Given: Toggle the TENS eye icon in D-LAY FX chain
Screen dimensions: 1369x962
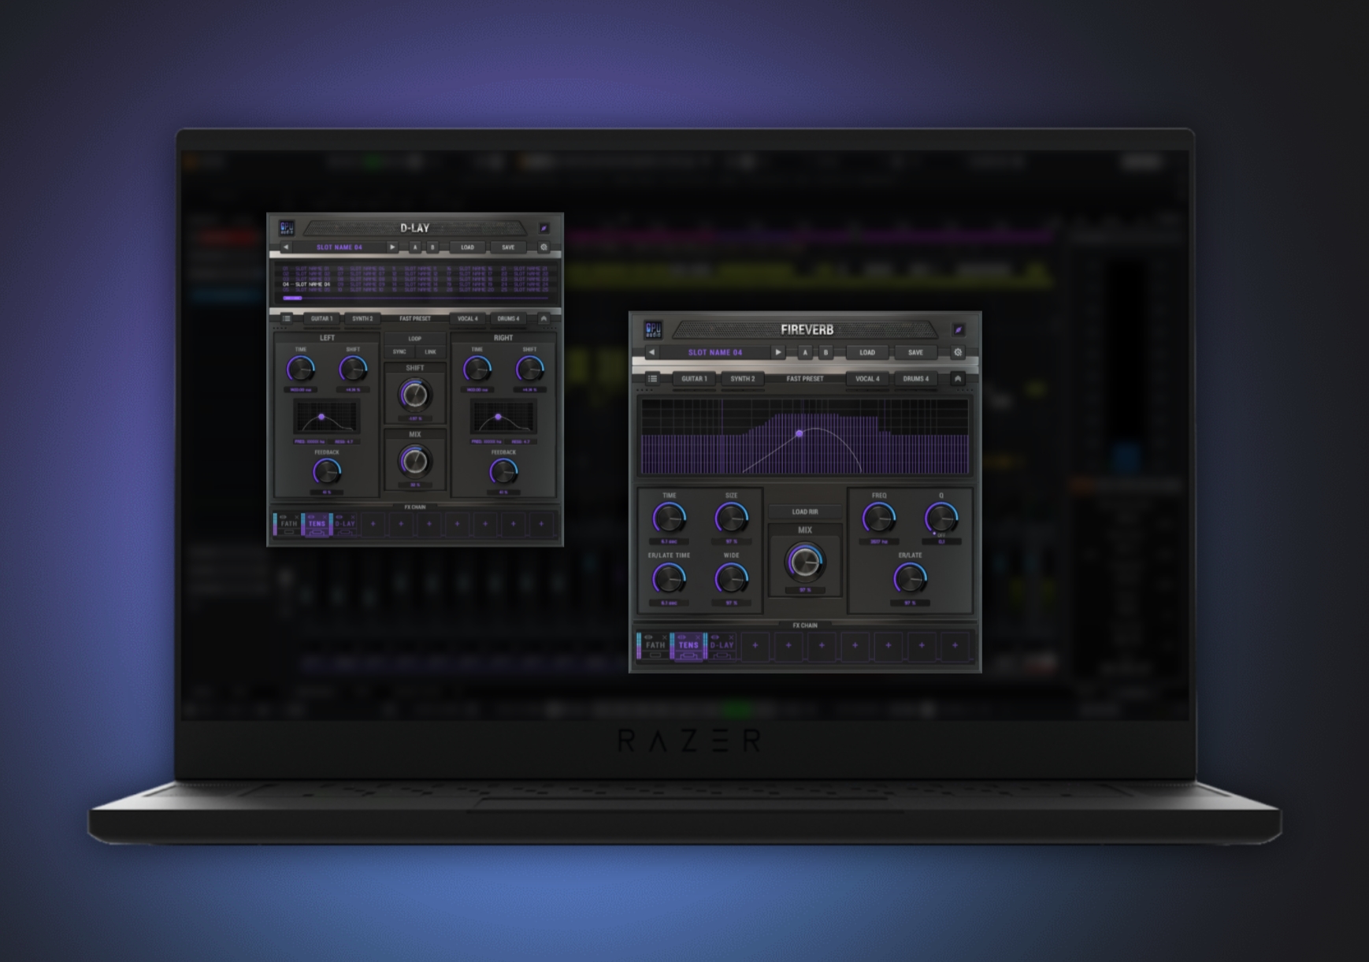Looking at the screenshot, I should coord(311,517).
